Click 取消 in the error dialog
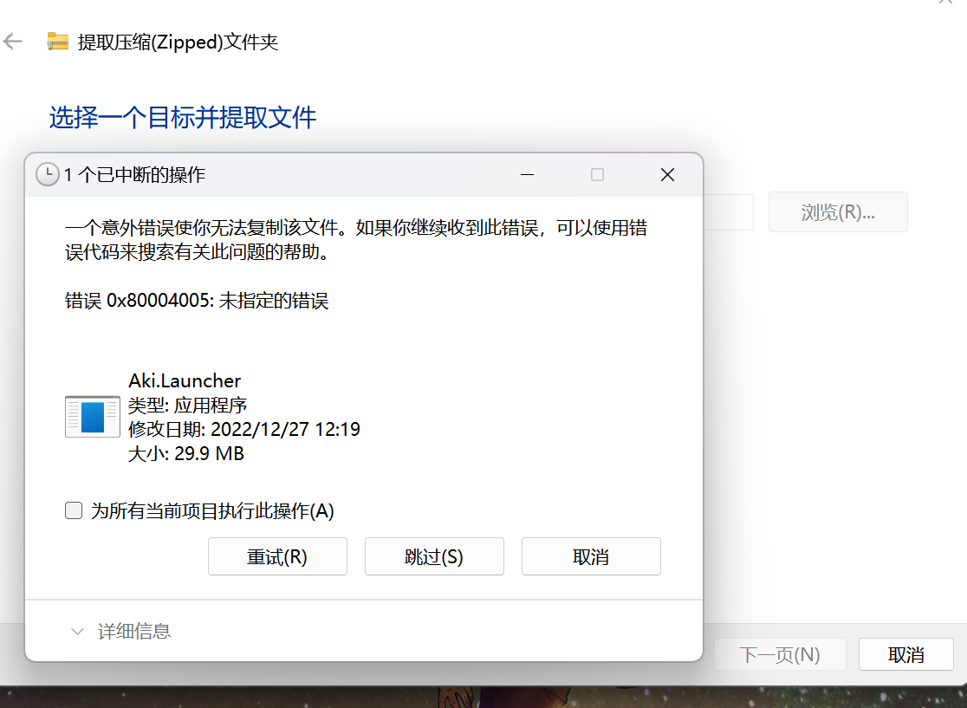967x708 pixels. pos(591,556)
